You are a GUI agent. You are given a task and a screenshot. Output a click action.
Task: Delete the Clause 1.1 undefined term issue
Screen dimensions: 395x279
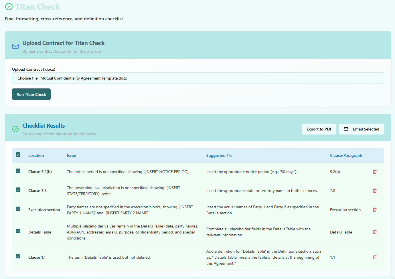pyautogui.click(x=374, y=257)
